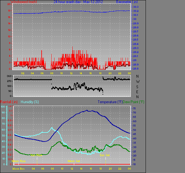Click the 80 value on humidity axis
The height and width of the screenshot is (173, 185).
[x=3, y=118]
